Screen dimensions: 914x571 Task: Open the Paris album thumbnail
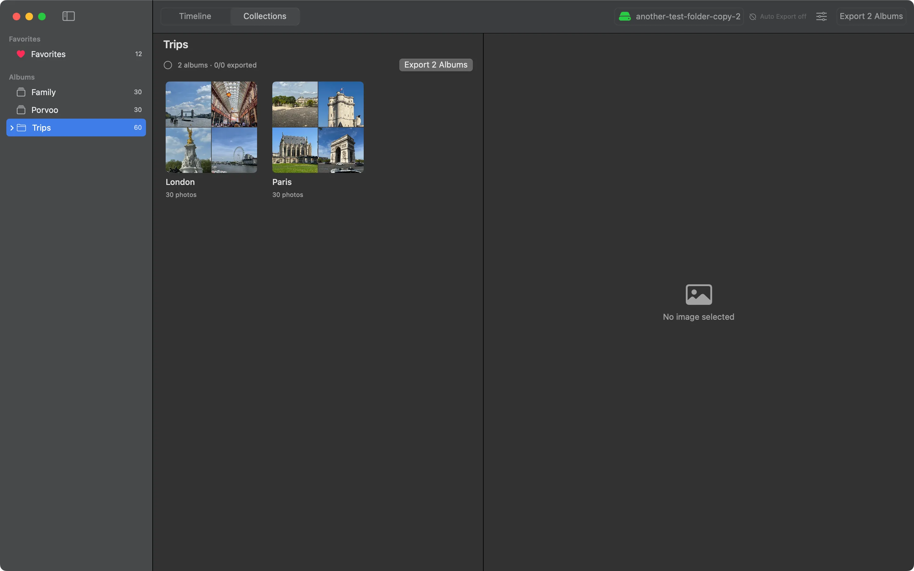click(x=318, y=127)
